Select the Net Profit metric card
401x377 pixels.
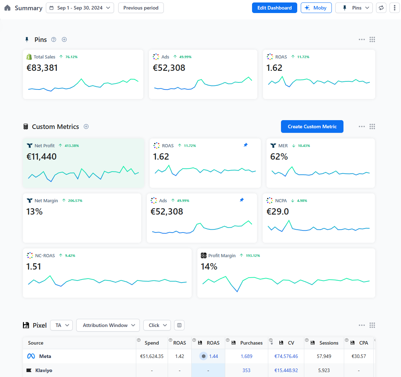[x=84, y=163]
